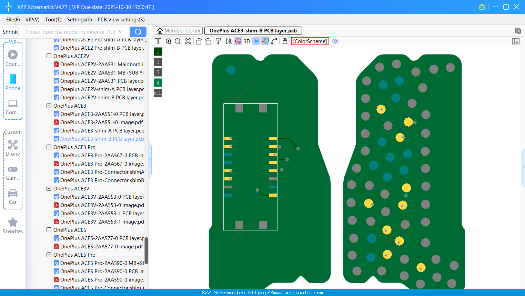Open OnePlus ACE2V-shim-A PCB layer file

click(x=99, y=89)
